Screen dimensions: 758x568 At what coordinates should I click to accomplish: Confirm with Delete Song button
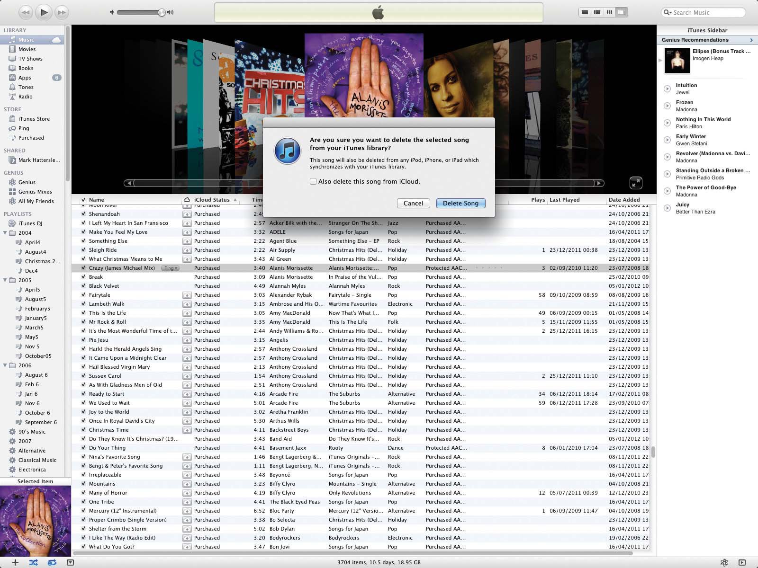[x=460, y=203]
